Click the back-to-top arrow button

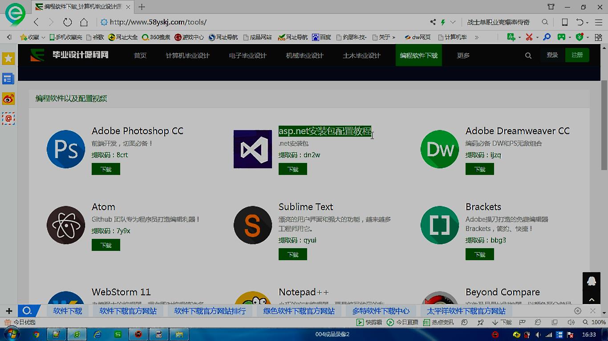coord(592,299)
